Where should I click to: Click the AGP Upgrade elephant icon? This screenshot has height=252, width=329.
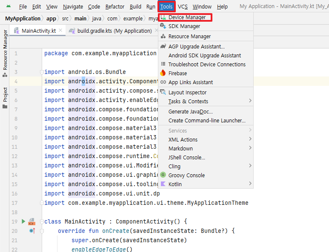(163, 46)
